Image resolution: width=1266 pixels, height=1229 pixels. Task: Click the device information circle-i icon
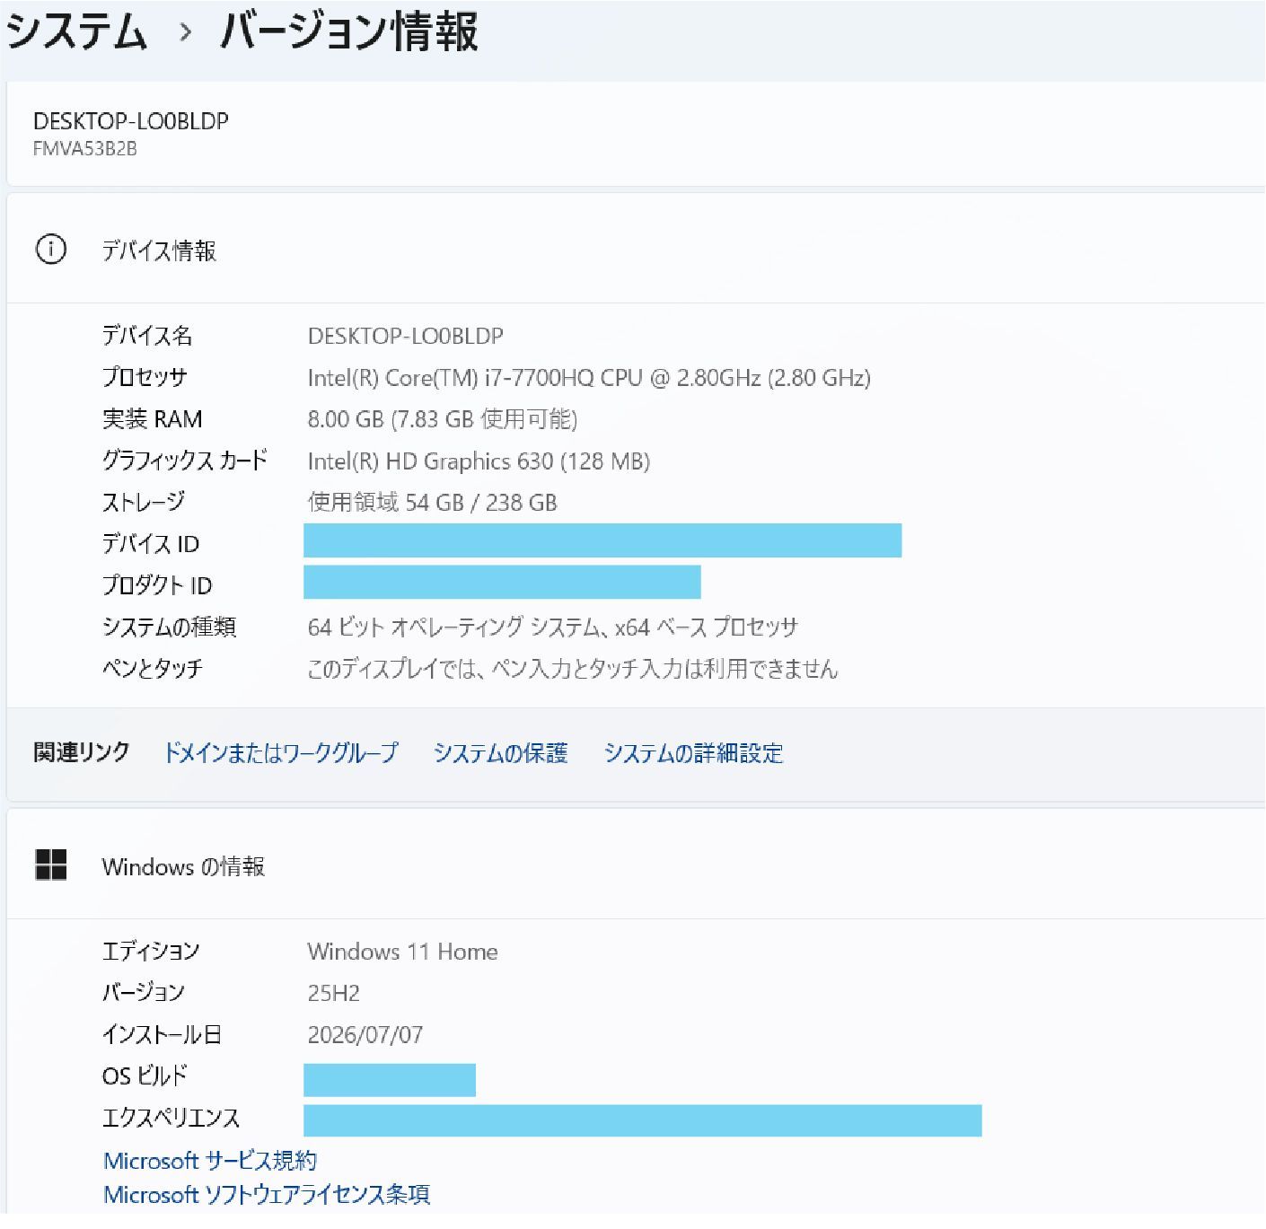coord(50,250)
